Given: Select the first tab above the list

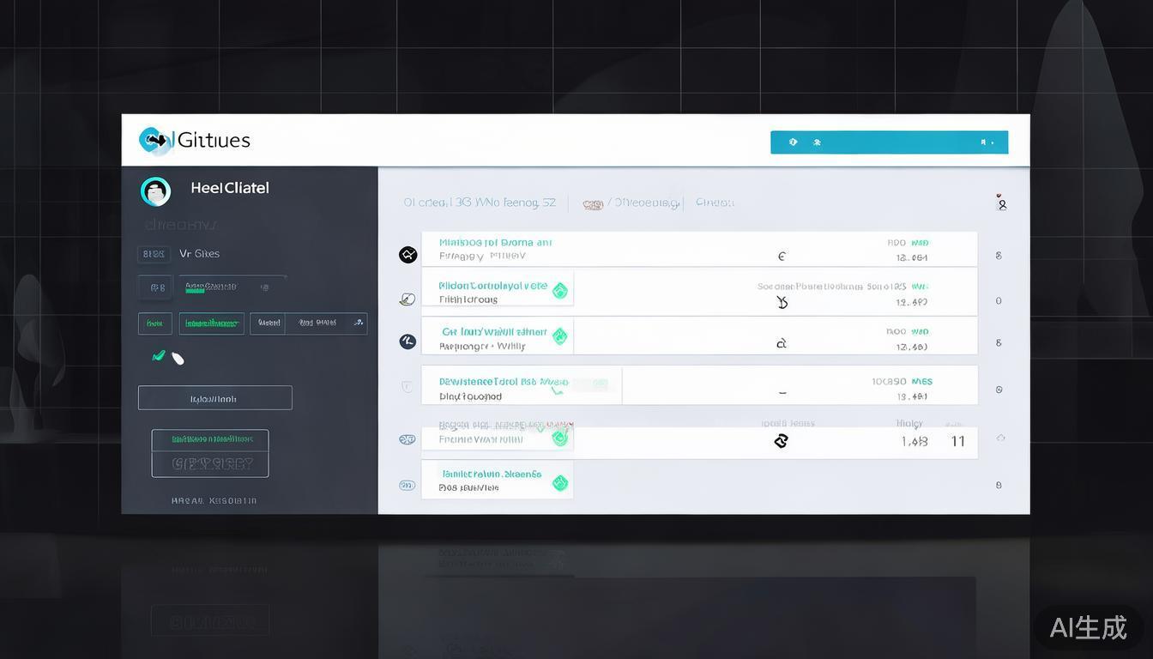Looking at the screenshot, I should (x=479, y=203).
